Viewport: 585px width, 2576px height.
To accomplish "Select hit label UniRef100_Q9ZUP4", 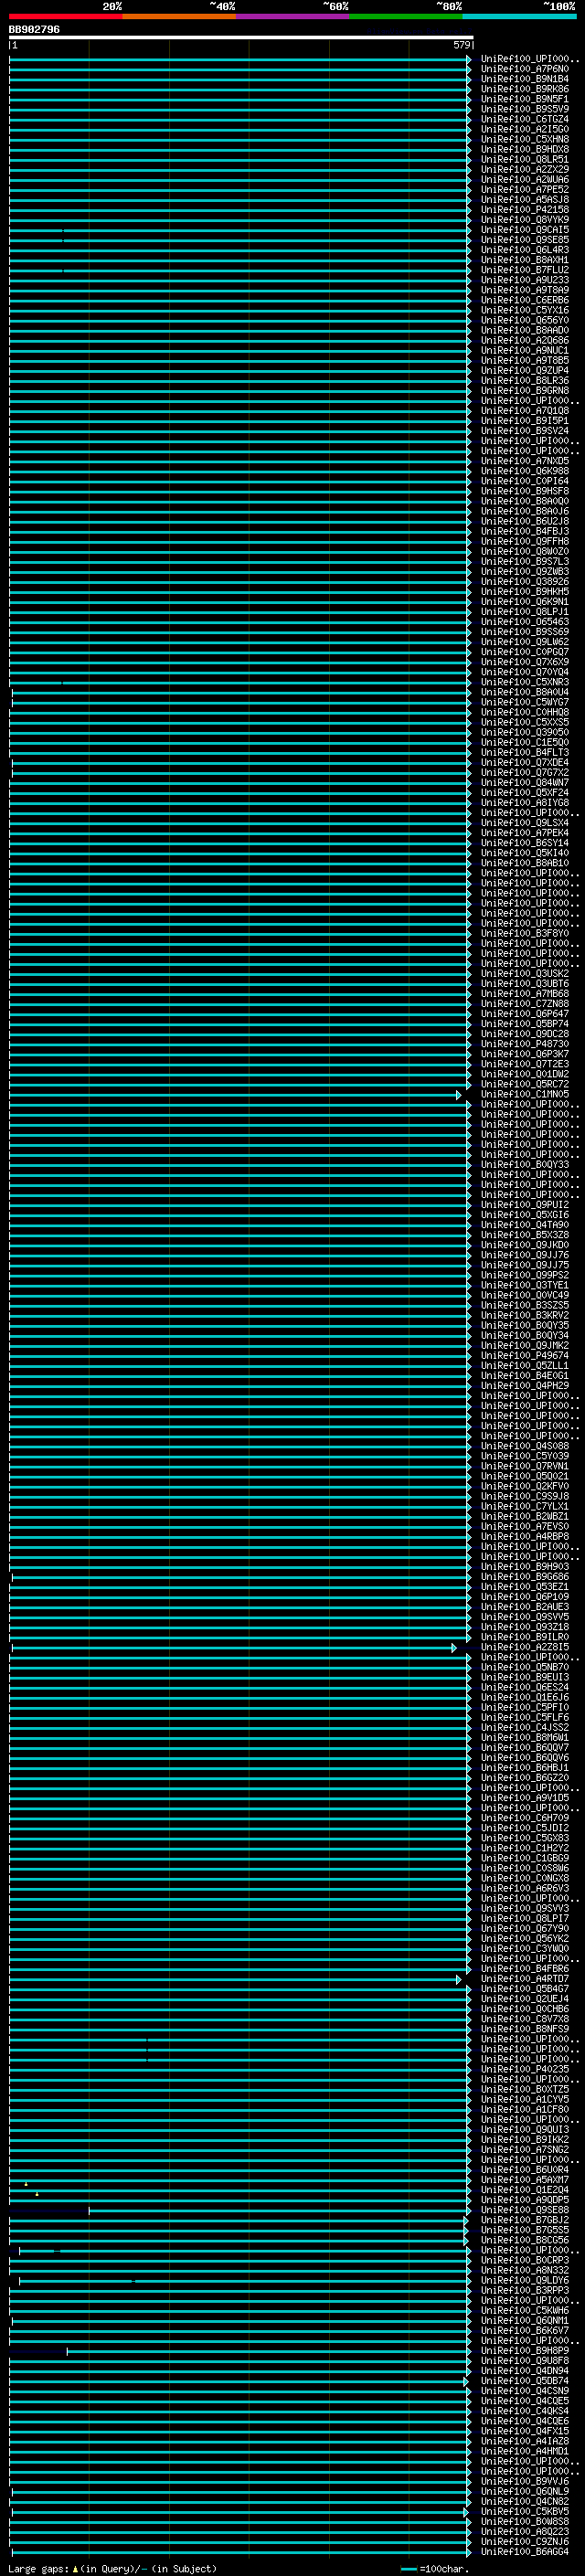I will tap(525, 371).
